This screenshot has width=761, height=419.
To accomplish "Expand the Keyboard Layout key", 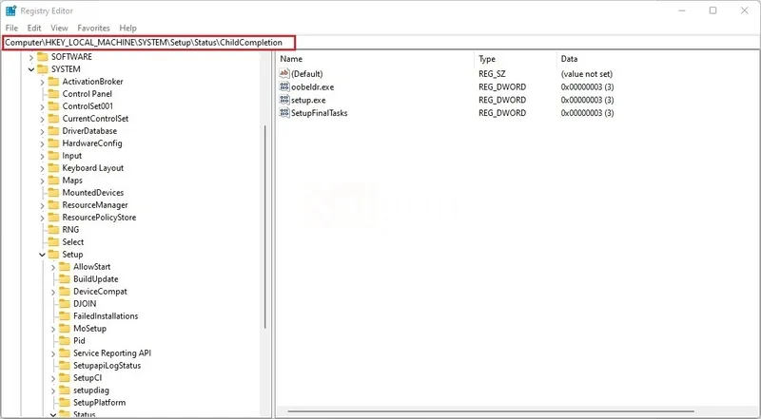I will (x=42, y=168).
